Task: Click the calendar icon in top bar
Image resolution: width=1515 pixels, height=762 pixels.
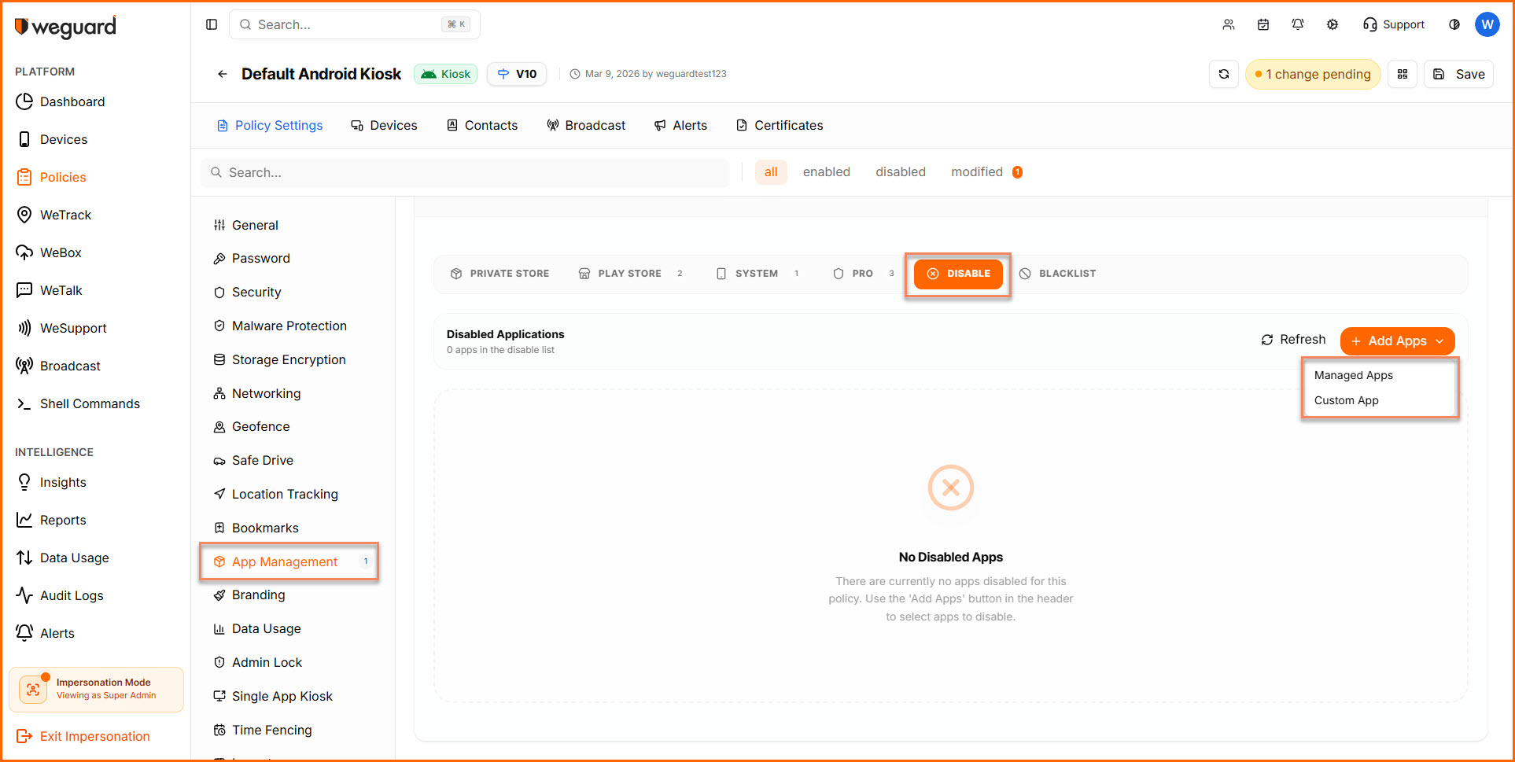Action: tap(1263, 24)
